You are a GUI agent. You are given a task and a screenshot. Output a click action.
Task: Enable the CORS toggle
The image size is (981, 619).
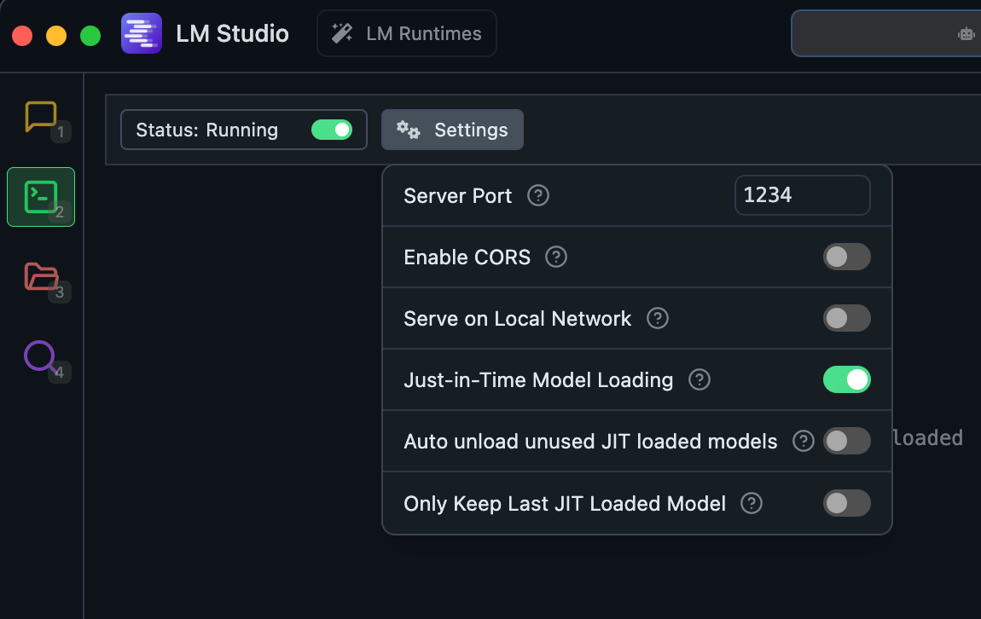(x=846, y=257)
